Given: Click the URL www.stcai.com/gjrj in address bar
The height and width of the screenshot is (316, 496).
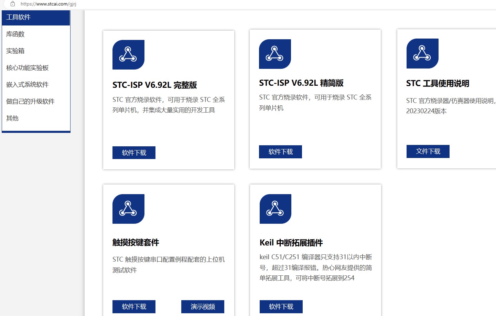Looking at the screenshot, I should 48,4.
